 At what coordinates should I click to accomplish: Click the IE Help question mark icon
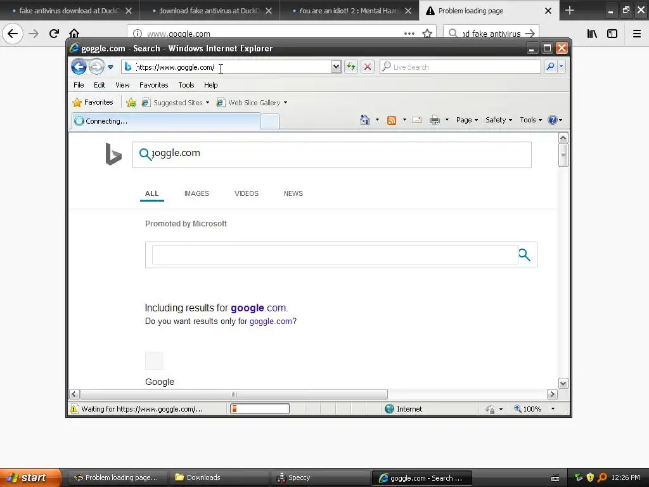point(553,120)
